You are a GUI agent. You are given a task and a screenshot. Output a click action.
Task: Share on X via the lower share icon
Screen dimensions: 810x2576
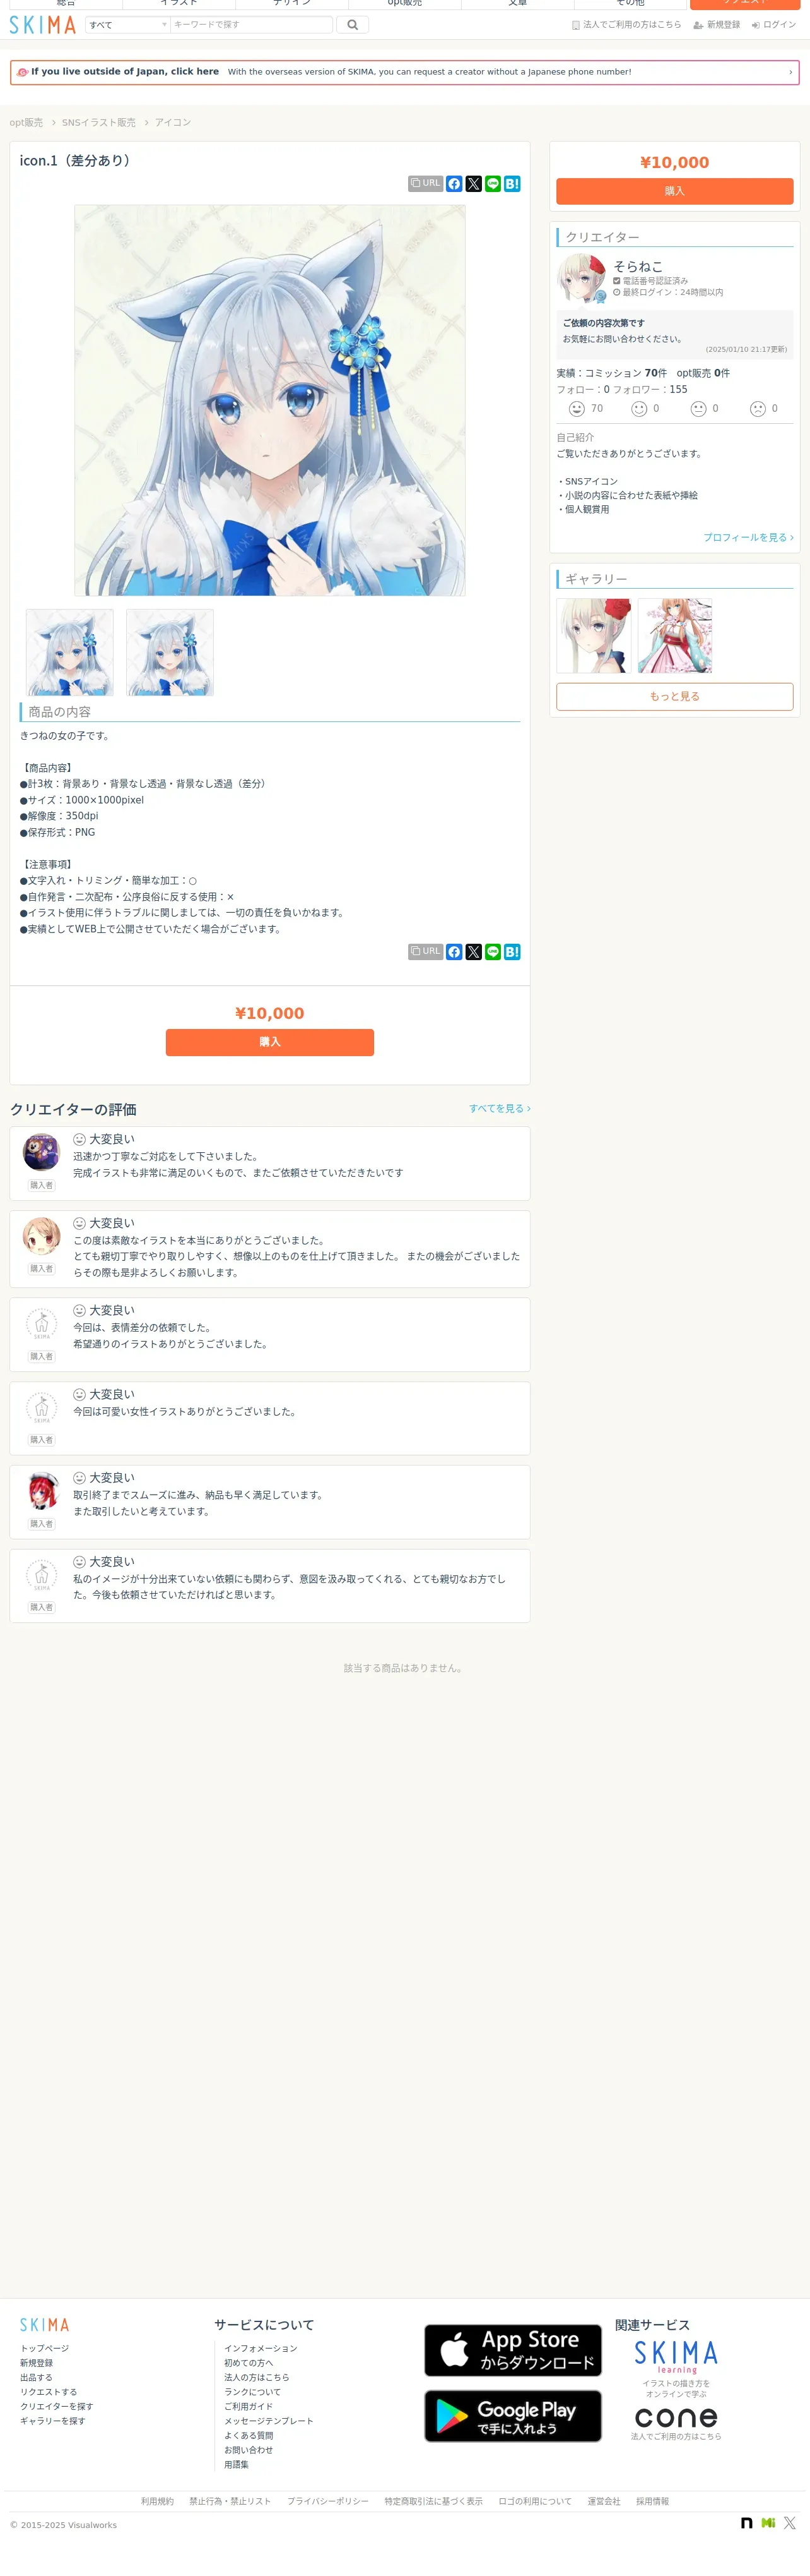click(x=473, y=952)
